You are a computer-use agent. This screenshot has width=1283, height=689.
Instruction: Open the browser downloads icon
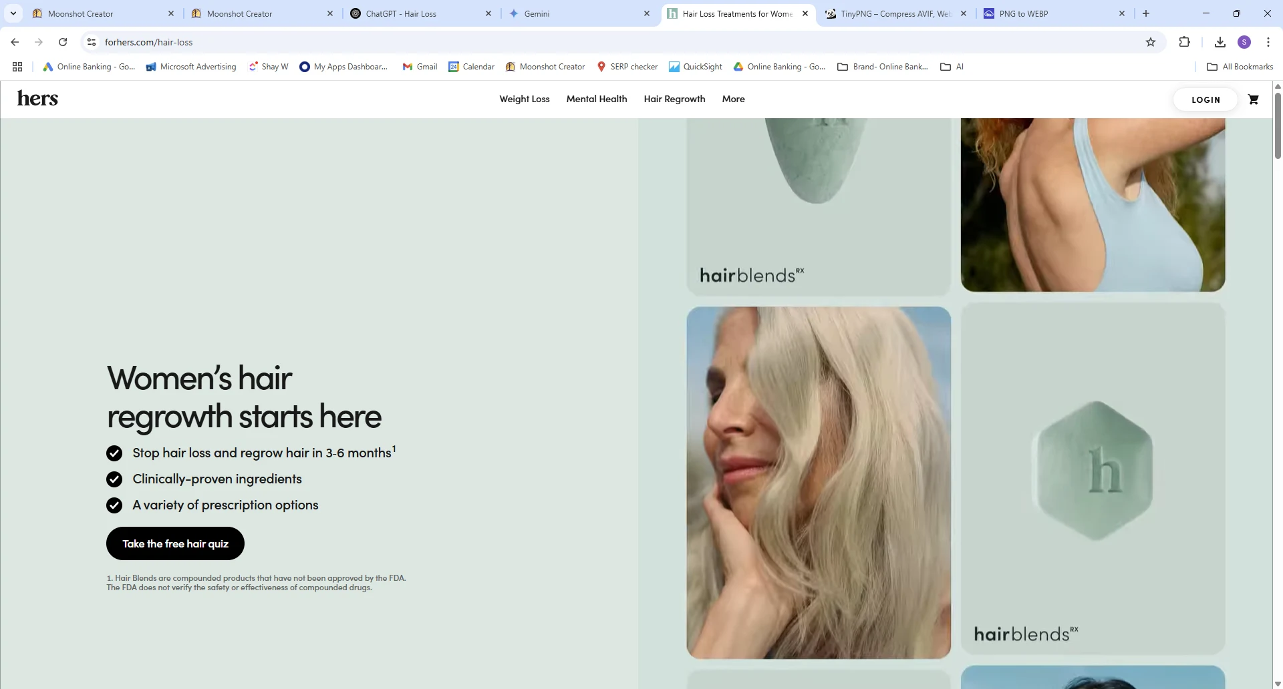[1220, 42]
